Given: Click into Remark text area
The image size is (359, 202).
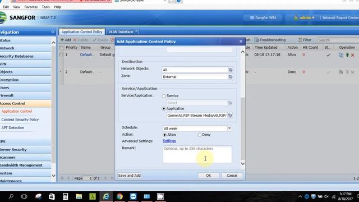Looking at the screenshot, I should click(197, 154).
